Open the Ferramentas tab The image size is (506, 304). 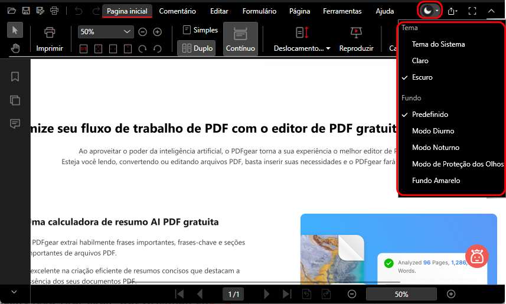342,11
